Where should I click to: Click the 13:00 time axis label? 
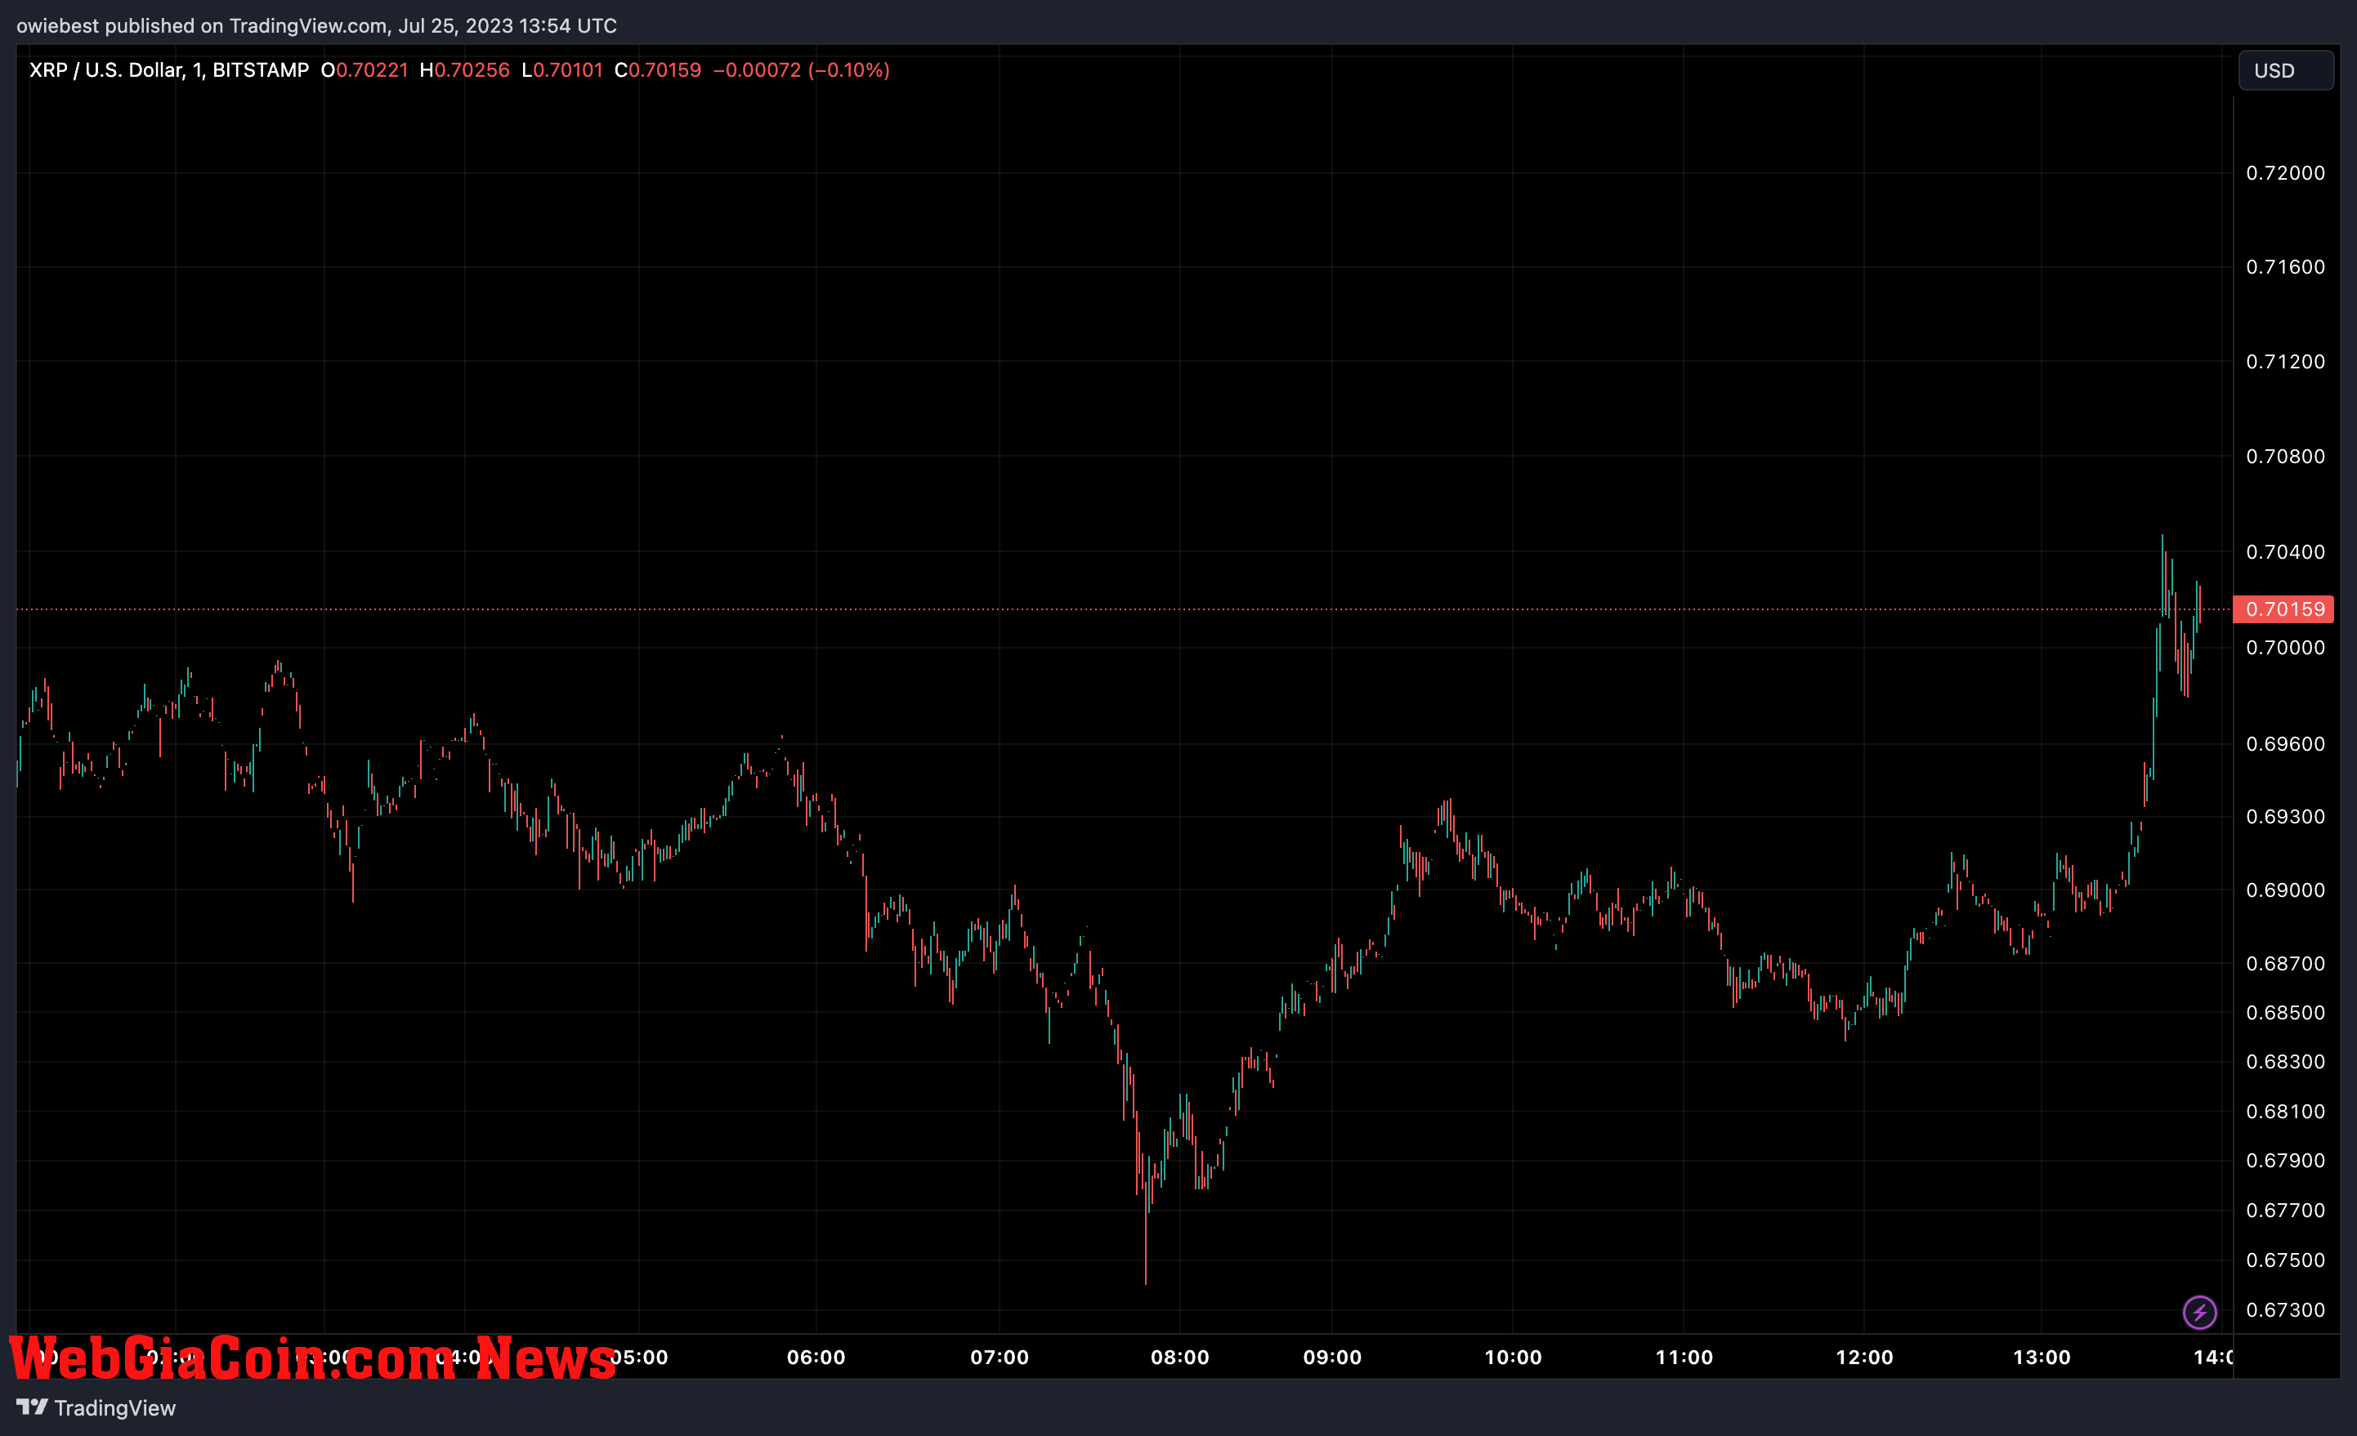coord(2042,1357)
